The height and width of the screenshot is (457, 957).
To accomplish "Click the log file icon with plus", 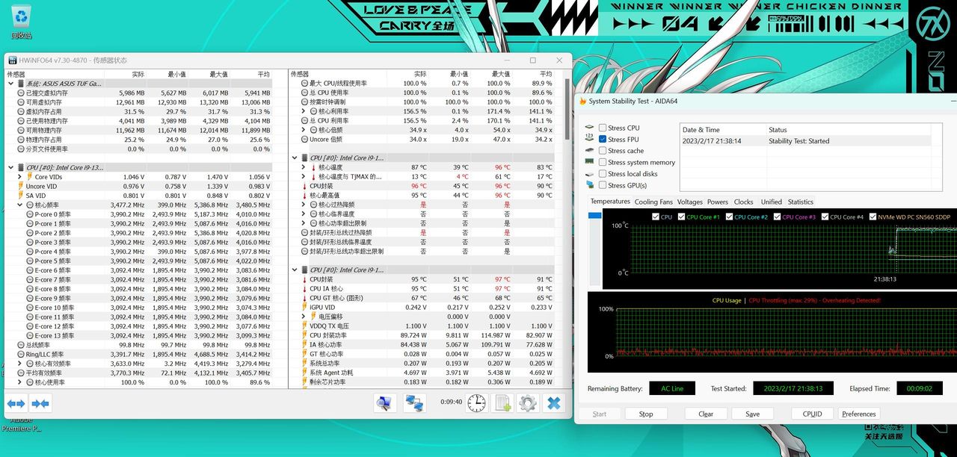I will coord(502,403).
